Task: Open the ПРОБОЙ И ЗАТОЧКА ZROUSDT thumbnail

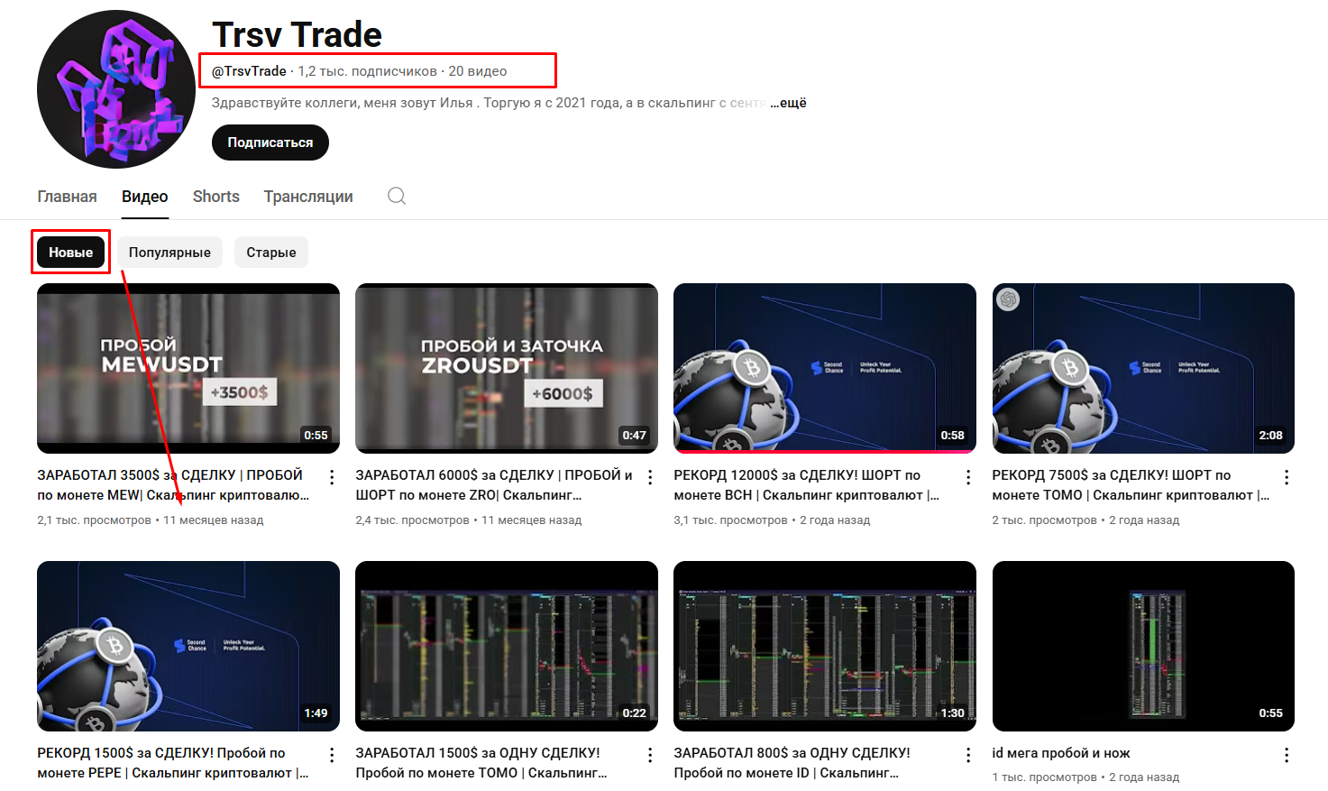Action: 507,368
